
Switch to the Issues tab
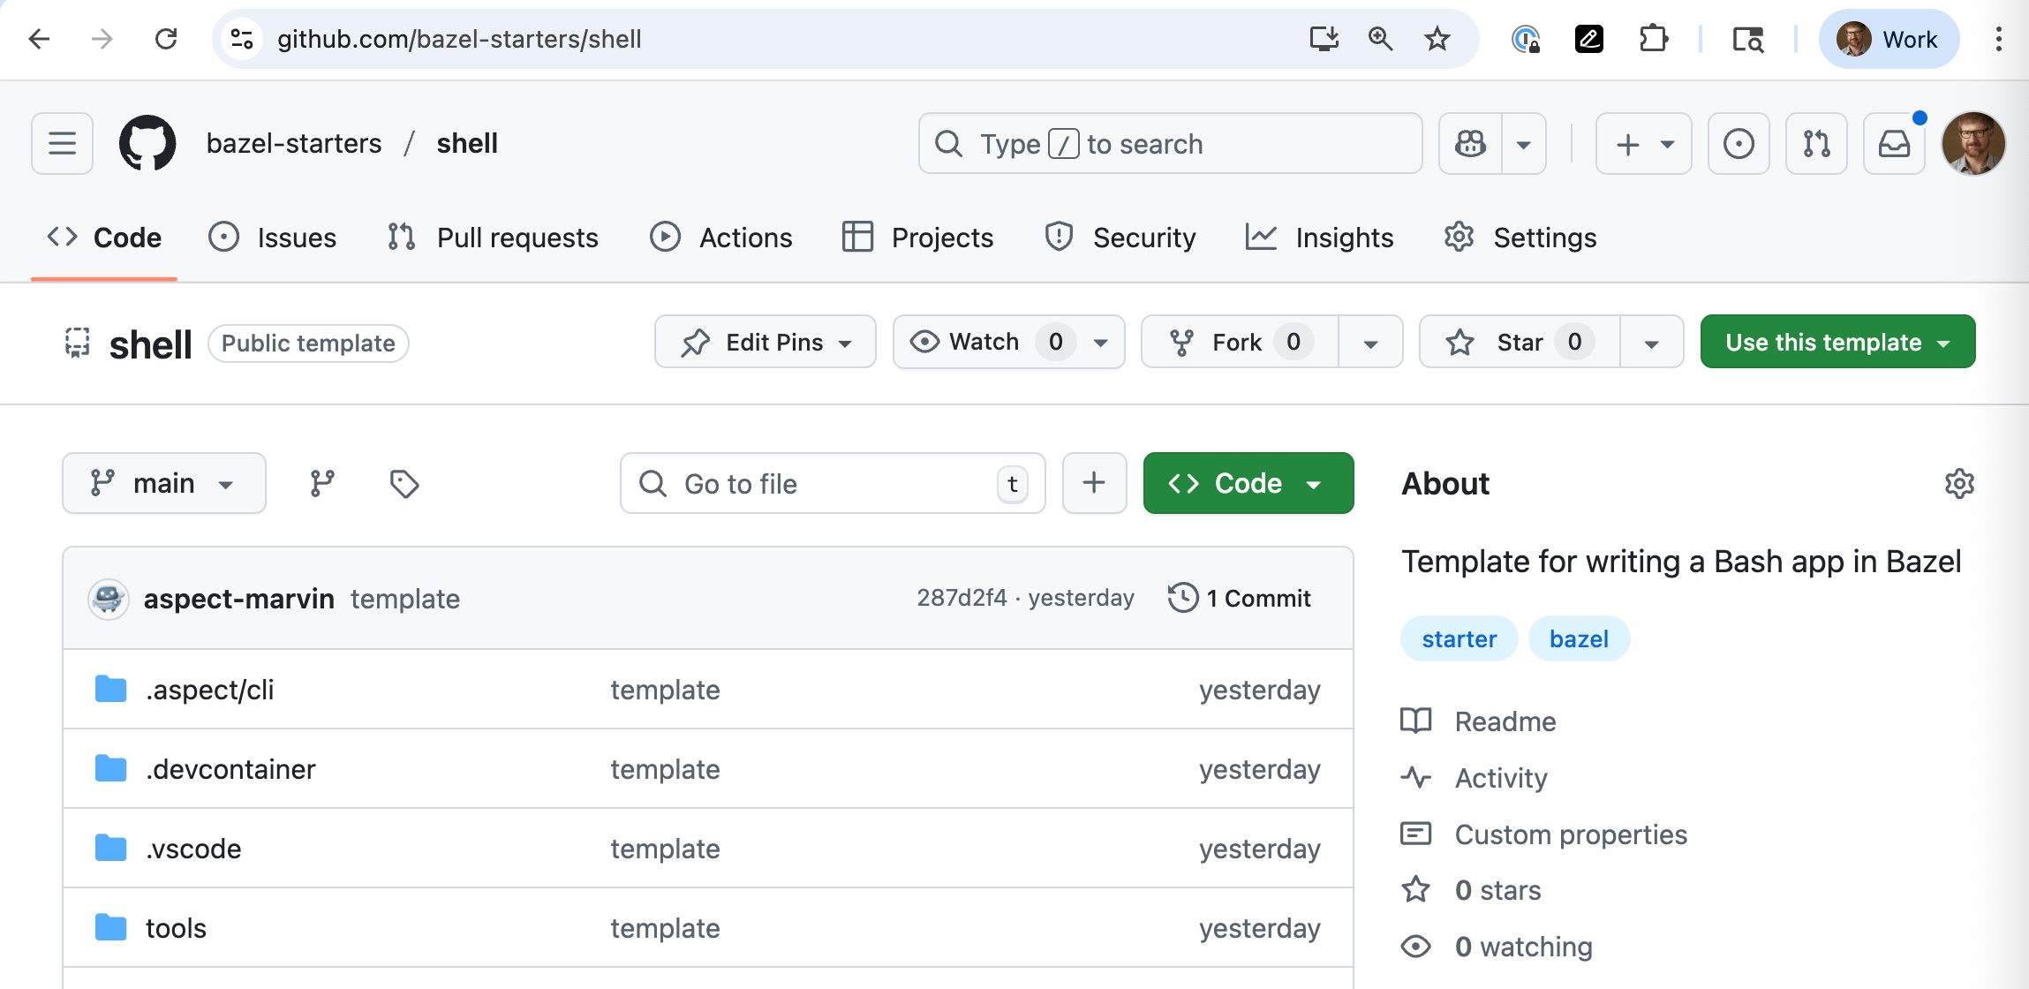(x=273, y=238)
